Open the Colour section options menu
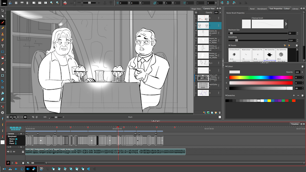Viewport: 306px width, 172px height. coord(302,66)
